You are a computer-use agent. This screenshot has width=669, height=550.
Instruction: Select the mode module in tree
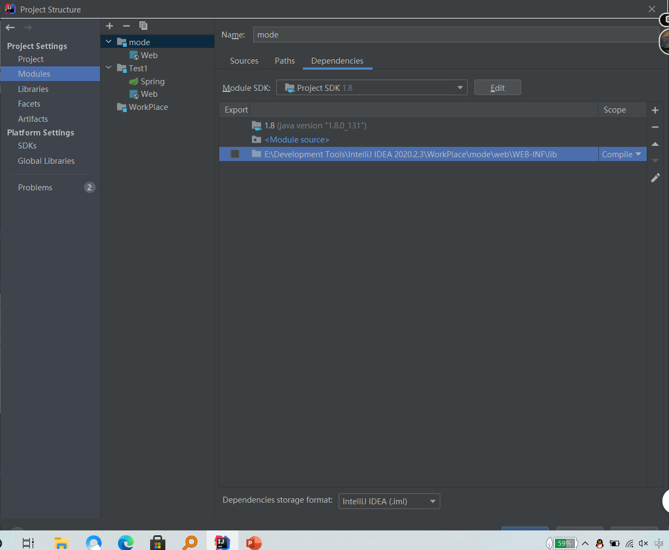tap(134, 42)
